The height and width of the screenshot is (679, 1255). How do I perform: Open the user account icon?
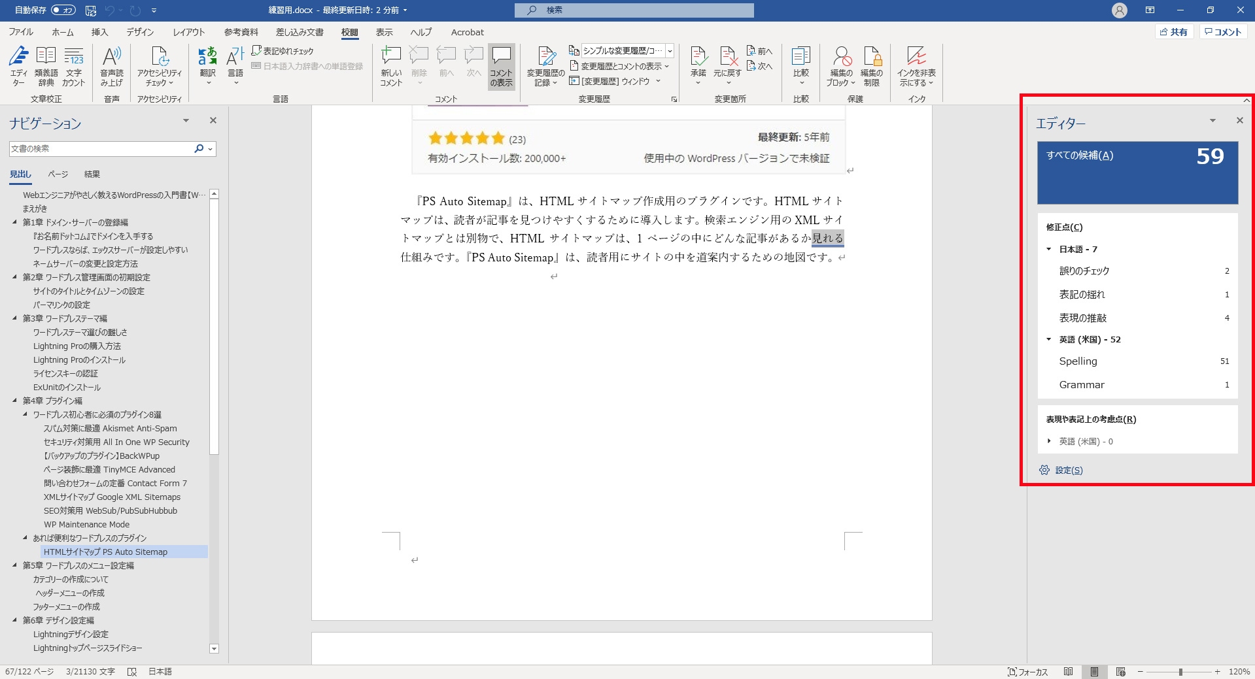[1120, 10]
